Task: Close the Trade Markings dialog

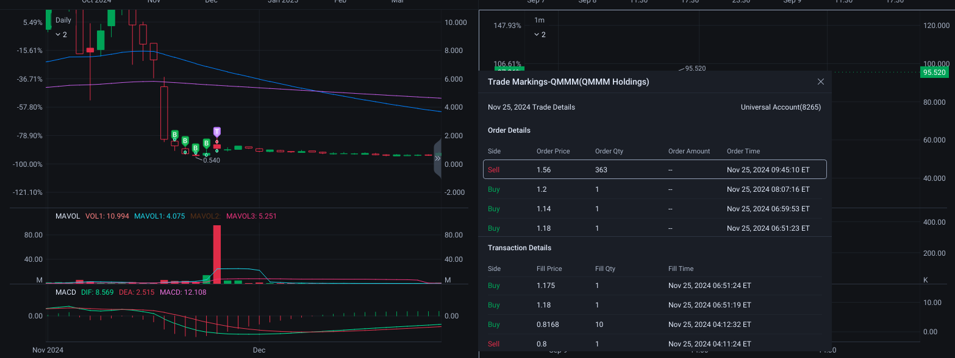Action: (x=821, y=82)
